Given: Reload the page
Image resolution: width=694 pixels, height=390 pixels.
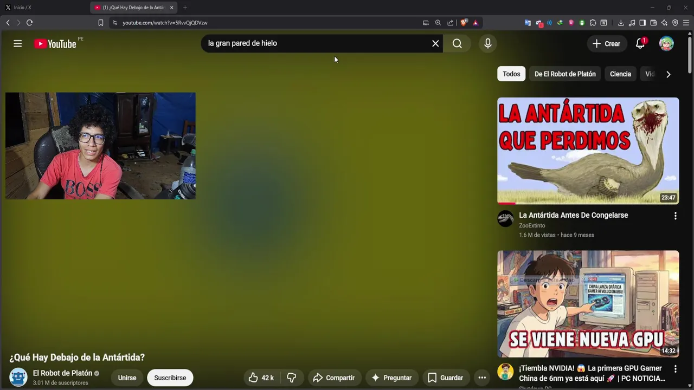Looking at the screenshot, I should 29,23.
